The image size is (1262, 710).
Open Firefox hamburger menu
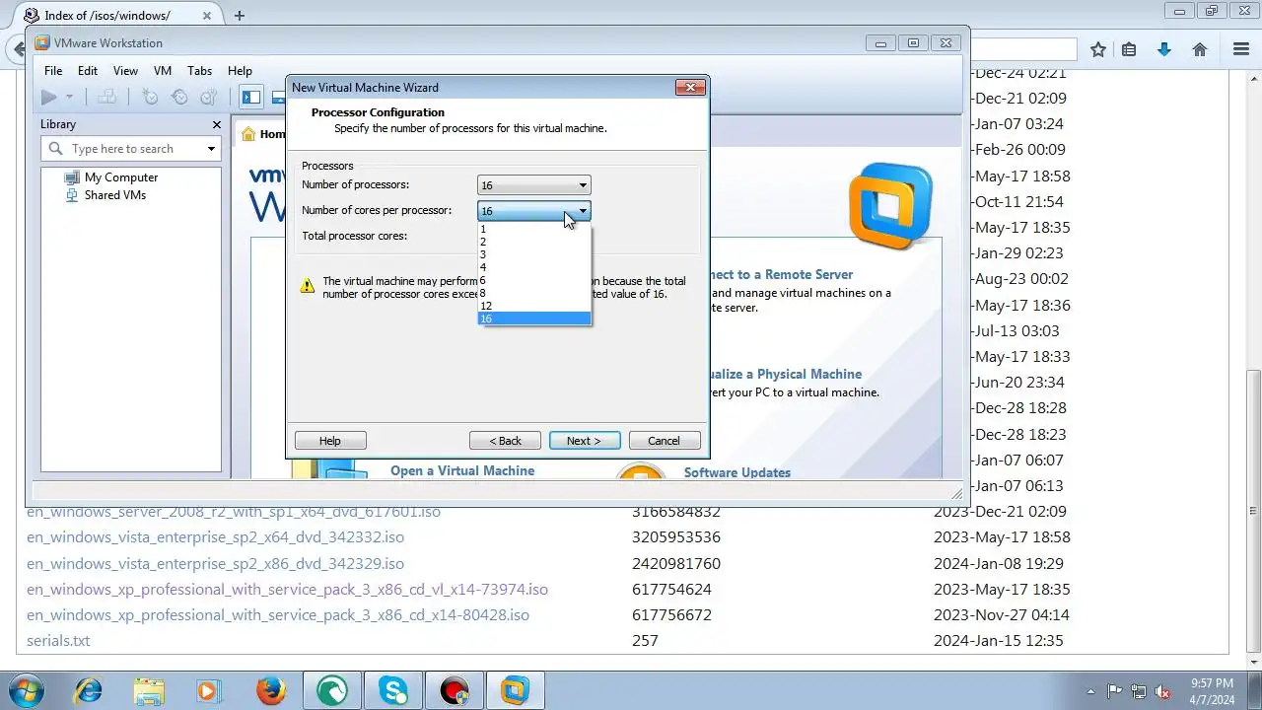[1241, 49]
